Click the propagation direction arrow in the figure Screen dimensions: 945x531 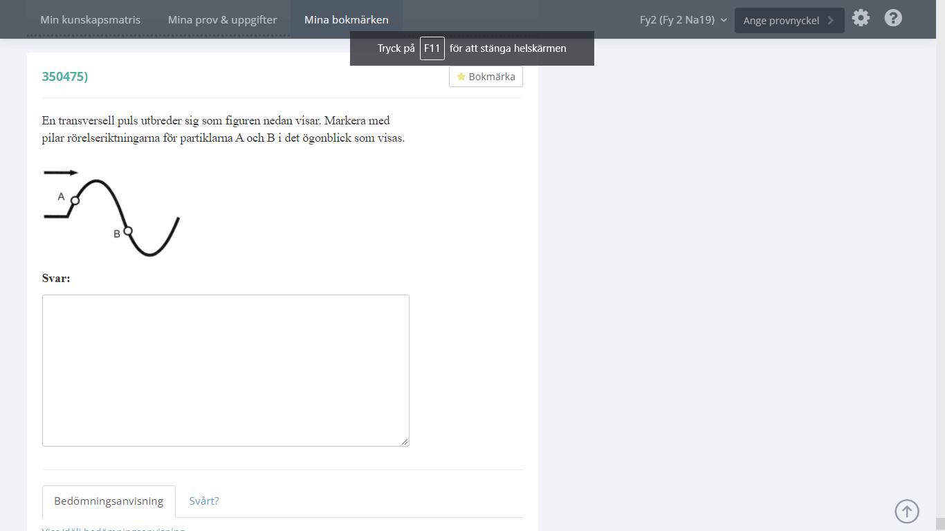(61, 172)
